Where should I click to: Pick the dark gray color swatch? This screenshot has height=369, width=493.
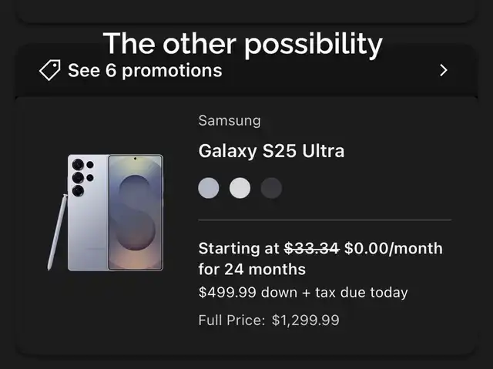click(x=271, y=188)
